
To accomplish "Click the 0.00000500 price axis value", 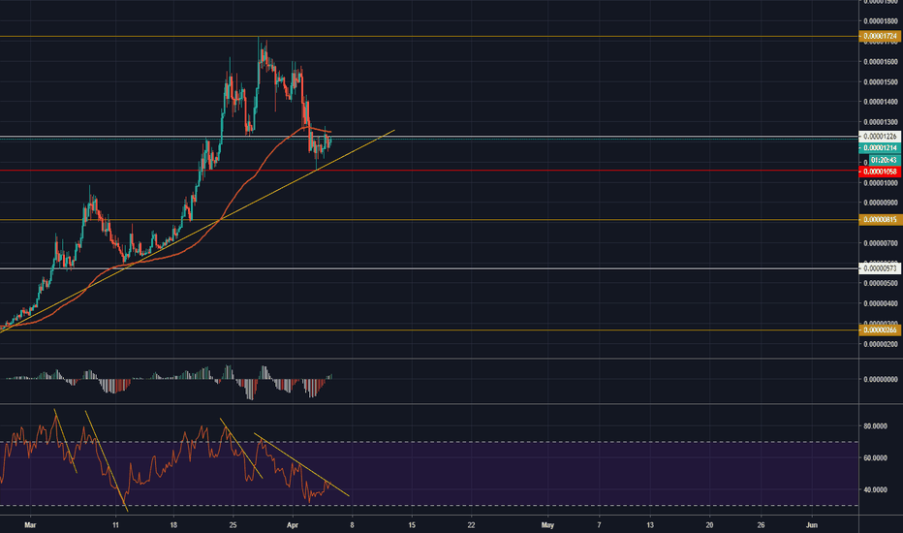I will pyautogui.click(x=881, y=284).
